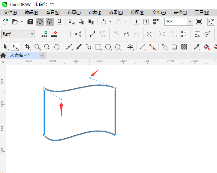This screenshot has height=173, width=217.
Task: Pick the Rectangle tool
Action: point(98,47)
